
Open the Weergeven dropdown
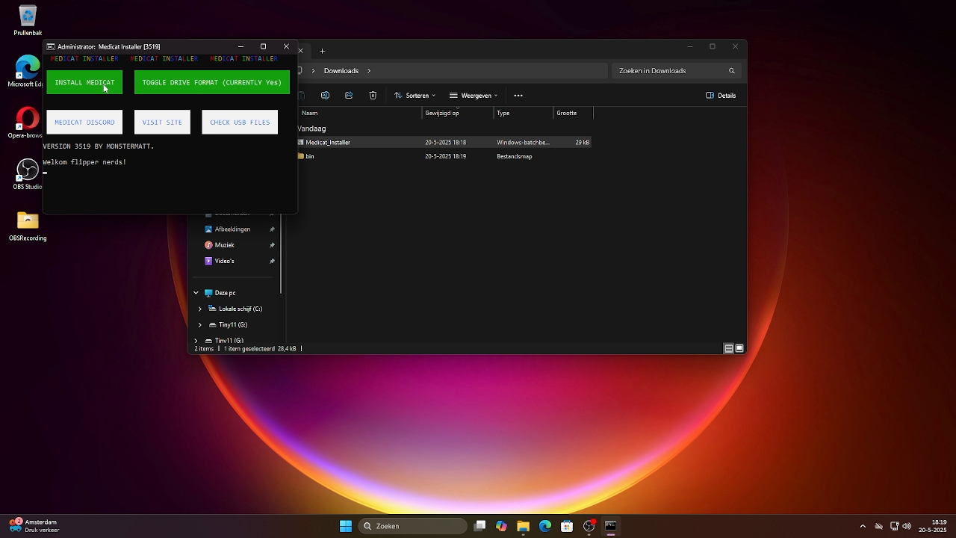point(474,96)
